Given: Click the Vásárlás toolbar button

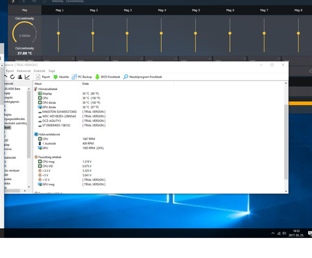Looking at the screenshot, I should (x=61, y=76).
